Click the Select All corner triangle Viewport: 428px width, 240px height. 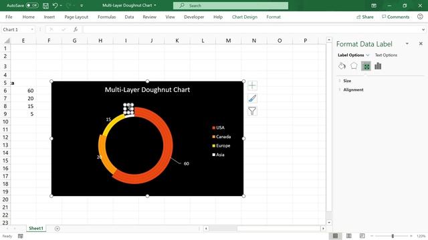pos(7,41)
